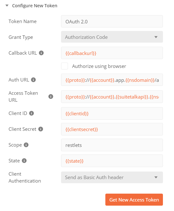Click the State input field

click(x=112, y=161)
